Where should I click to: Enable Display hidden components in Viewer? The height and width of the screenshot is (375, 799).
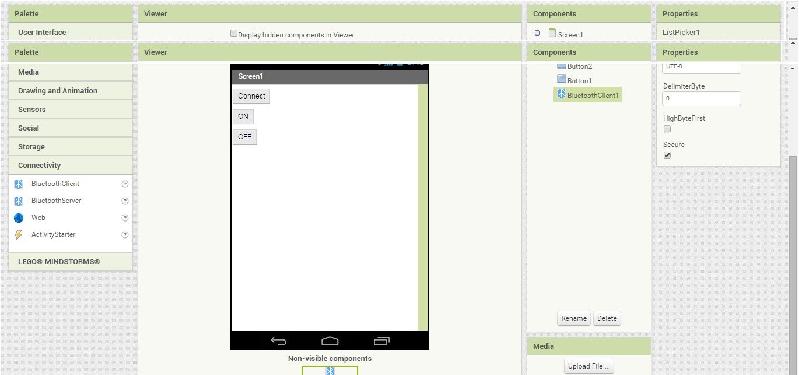(233, 33)
